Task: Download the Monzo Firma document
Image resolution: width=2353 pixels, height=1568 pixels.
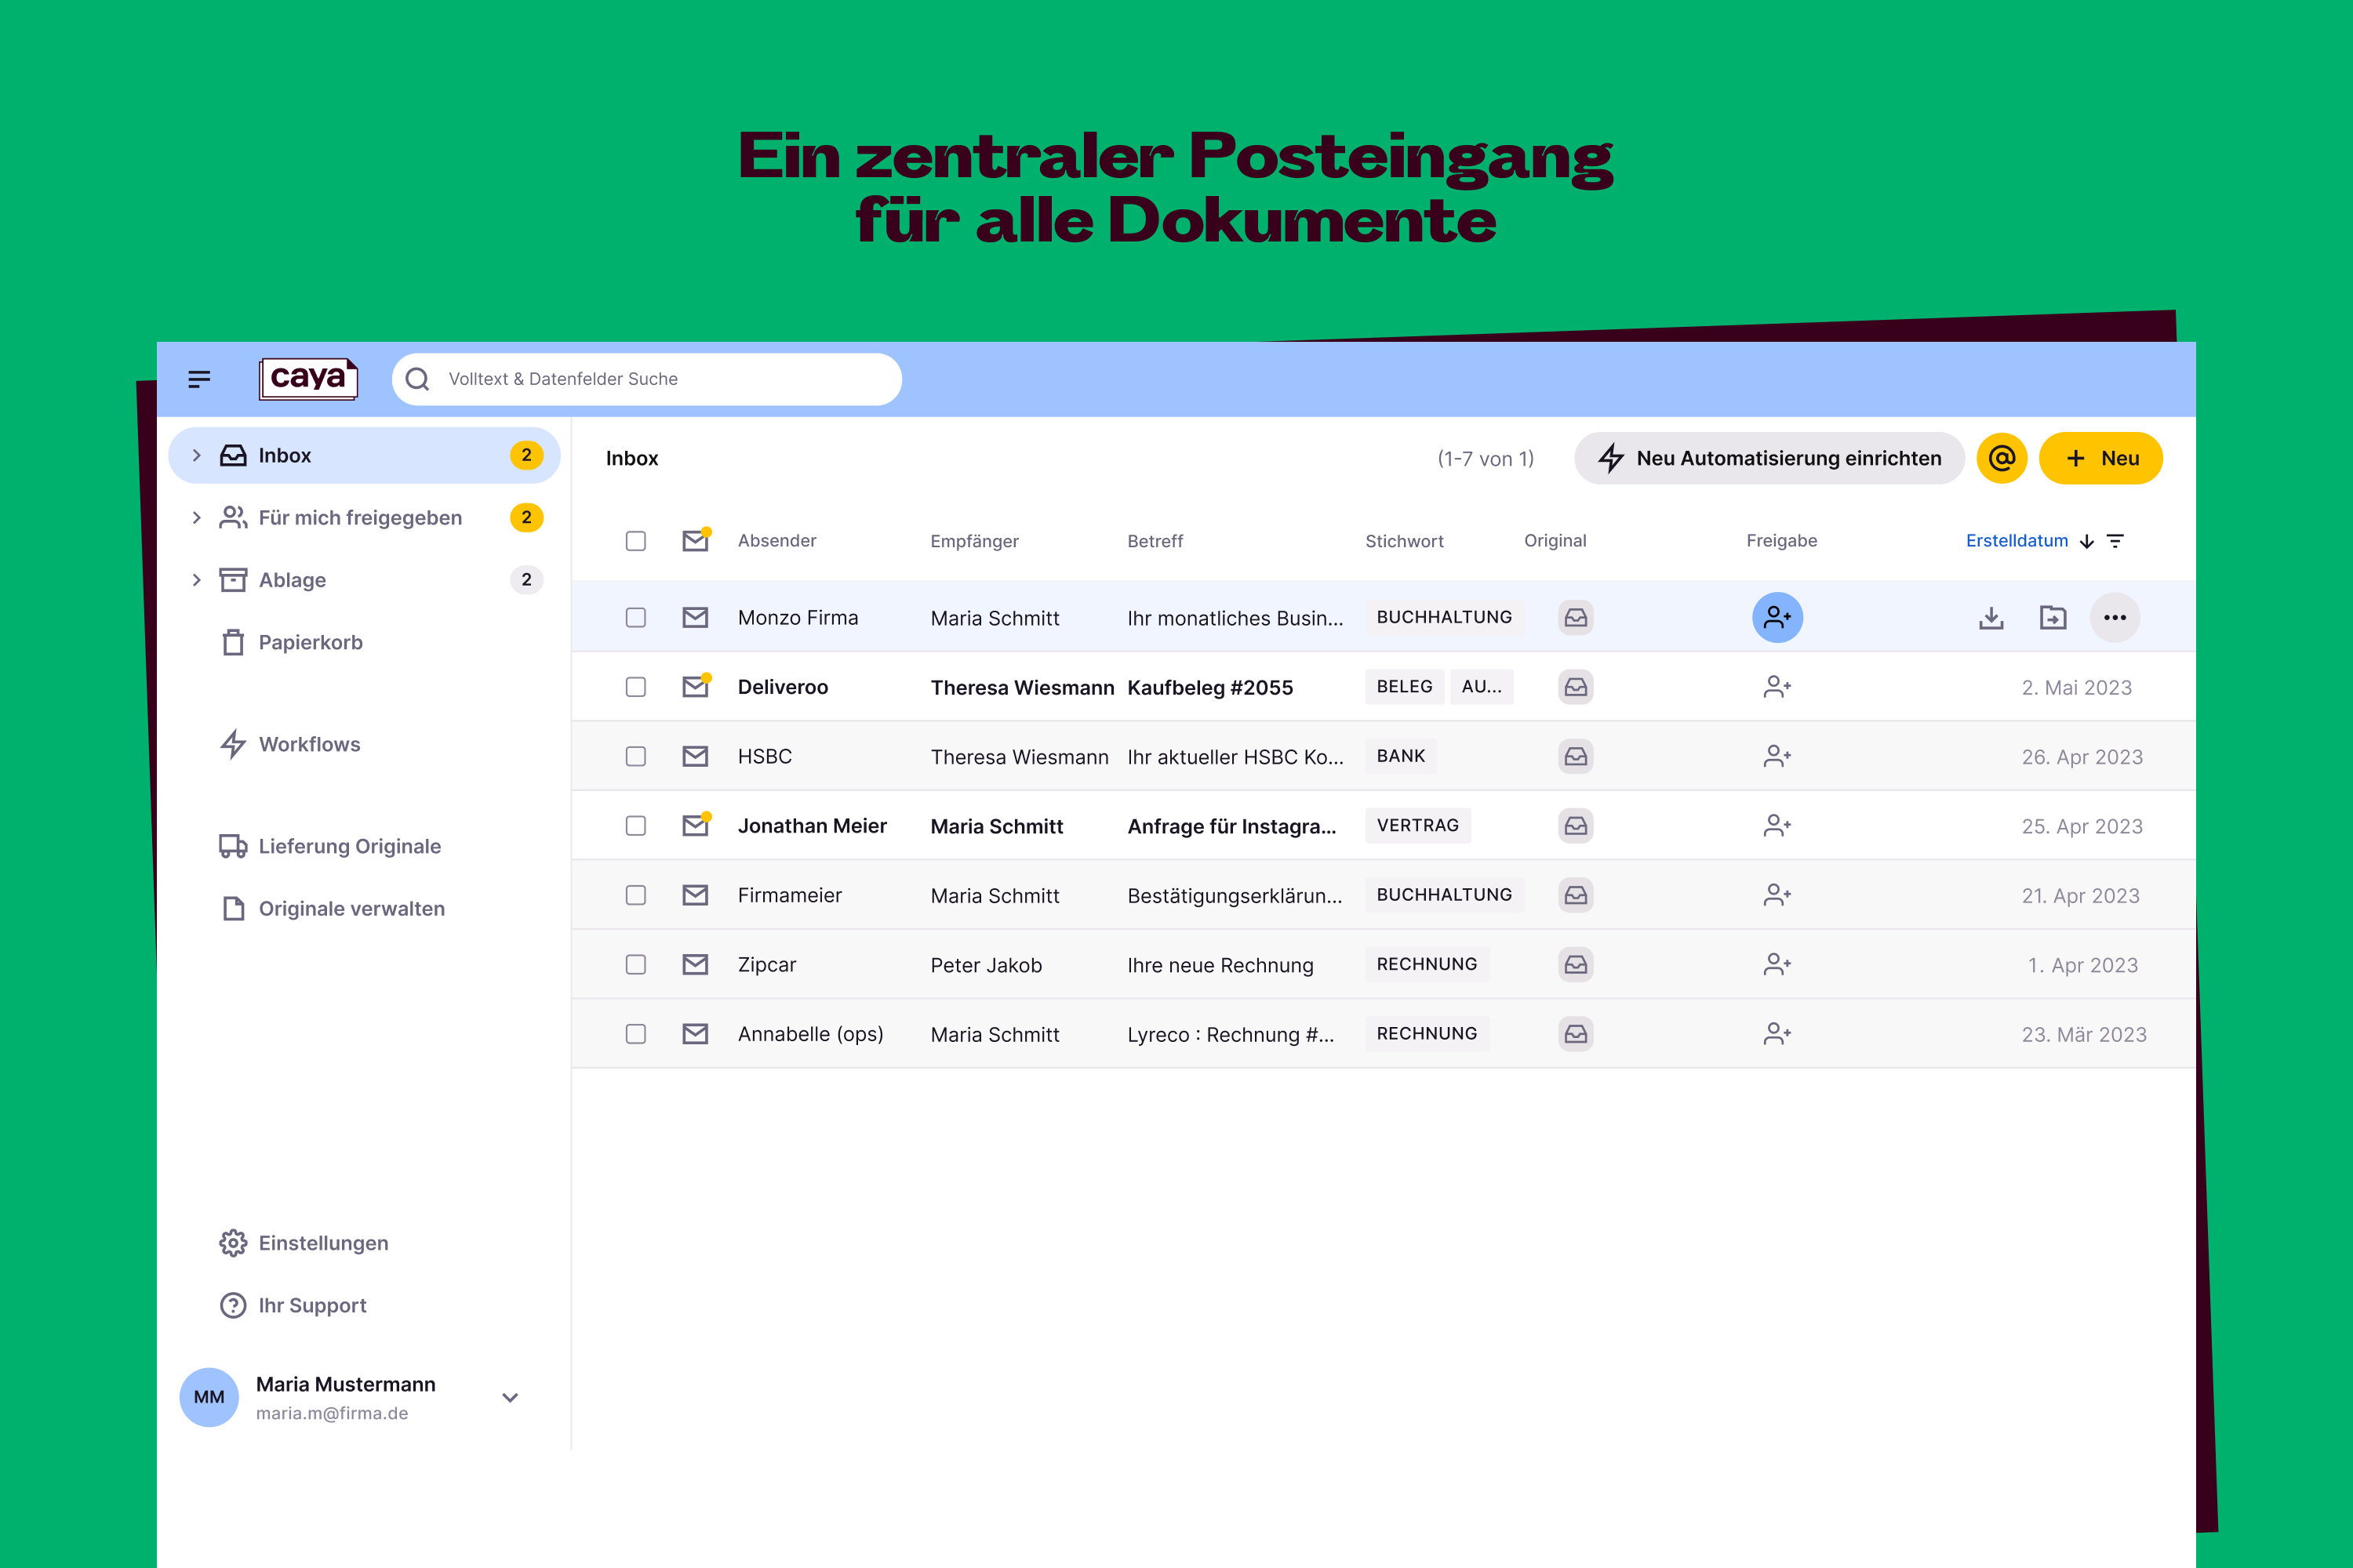Action: coord(1991,618)
